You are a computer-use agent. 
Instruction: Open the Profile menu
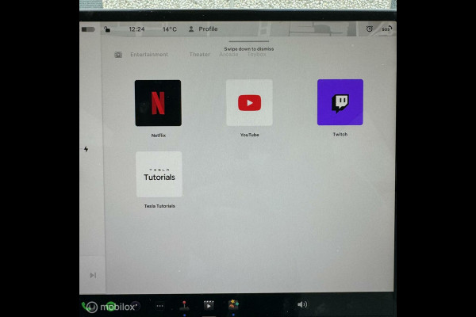pyautogui.click(x=203, y=29)
